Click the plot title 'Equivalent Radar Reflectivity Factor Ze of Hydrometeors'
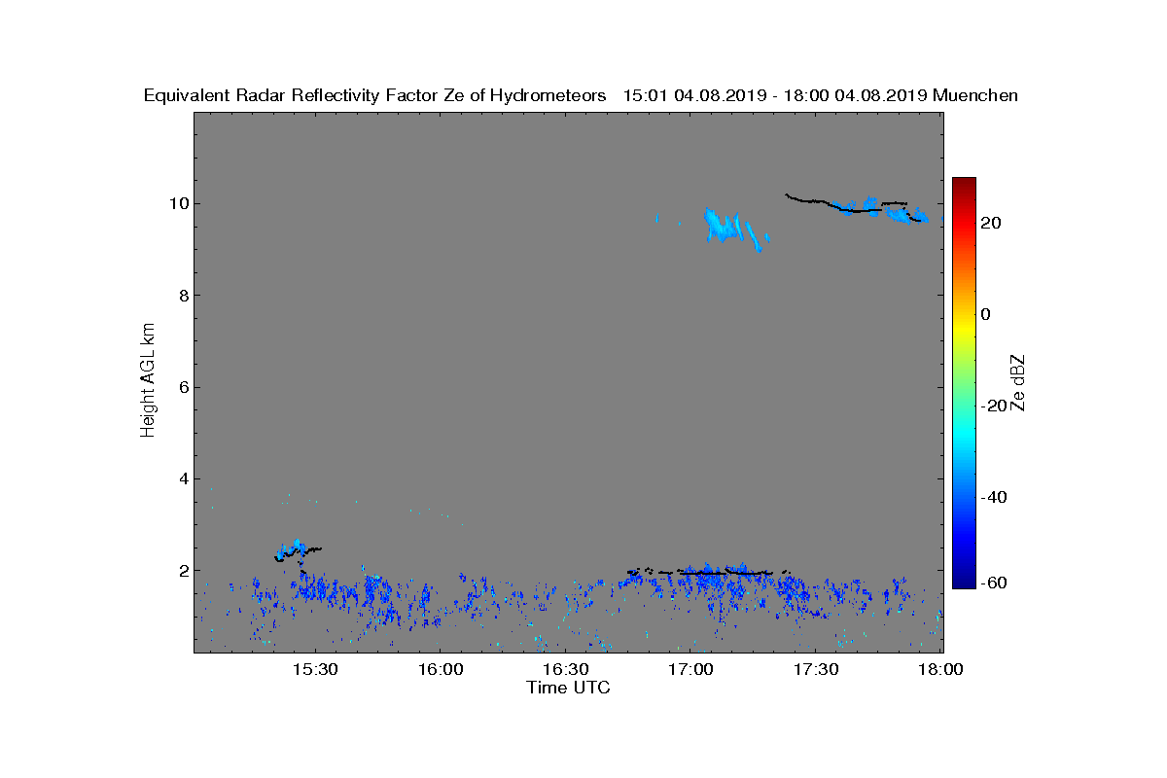The height and width of the screenshot is (778, 1167). tap(374, 95)
